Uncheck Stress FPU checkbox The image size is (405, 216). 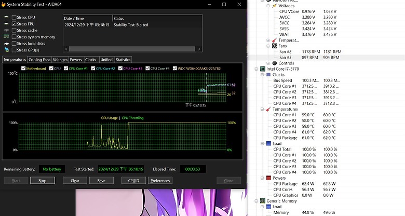(14, 24)
